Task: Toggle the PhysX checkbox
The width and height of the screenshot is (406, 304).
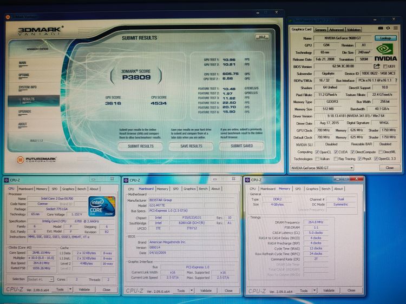Action: 359,159
